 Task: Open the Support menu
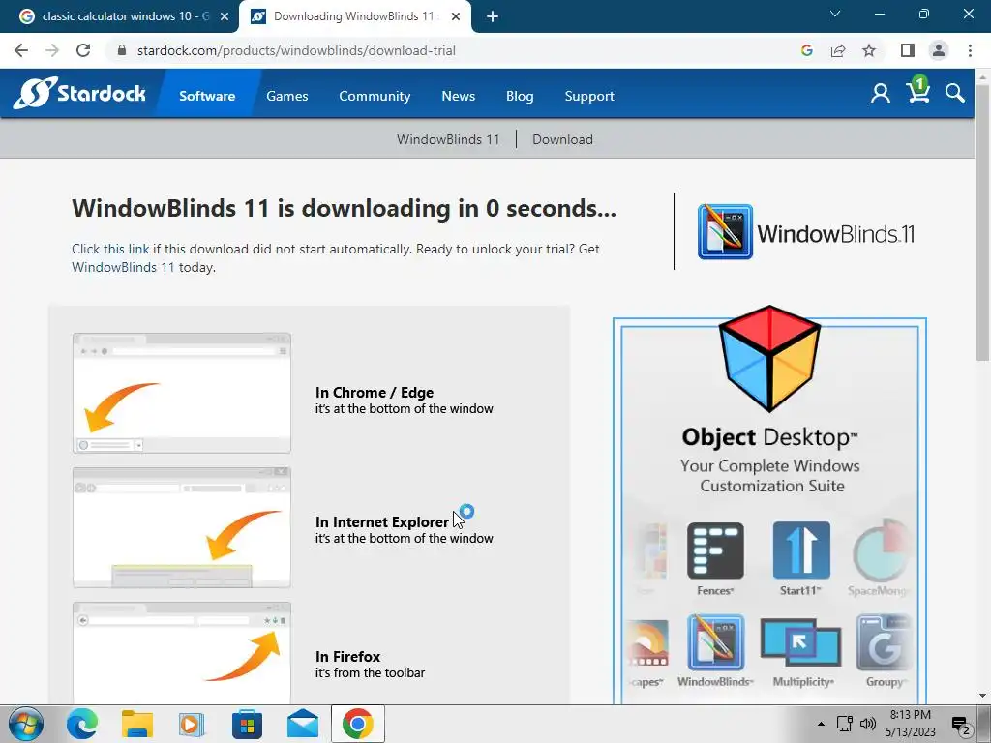click(589, 96)
